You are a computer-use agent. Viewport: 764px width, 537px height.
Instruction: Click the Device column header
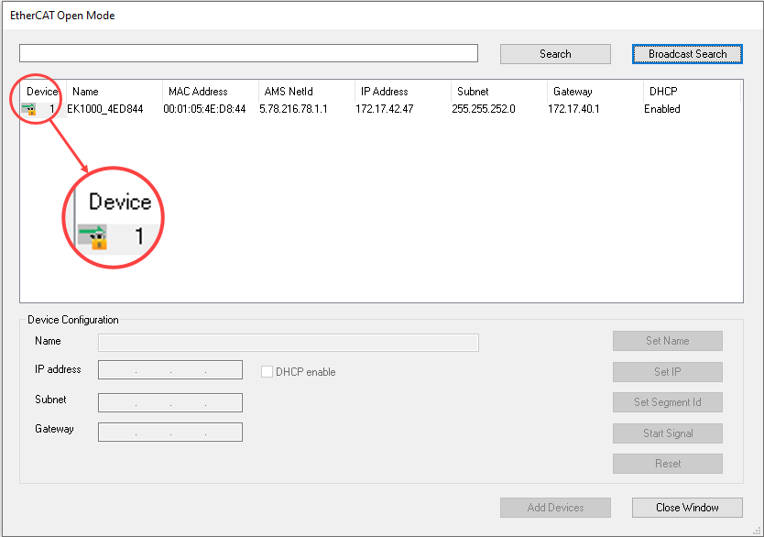click(x=42, y=92)
